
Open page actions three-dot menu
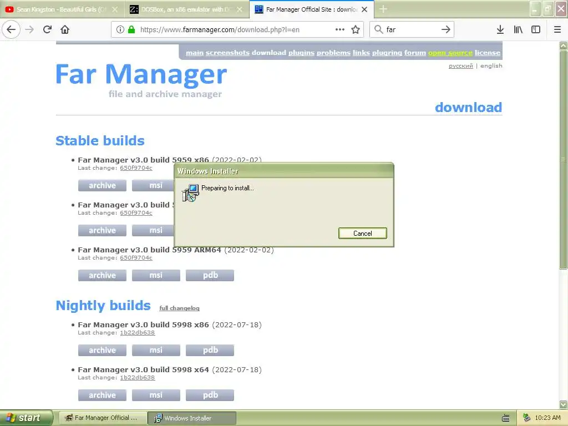pyautogui.click(x=340, y=29)
